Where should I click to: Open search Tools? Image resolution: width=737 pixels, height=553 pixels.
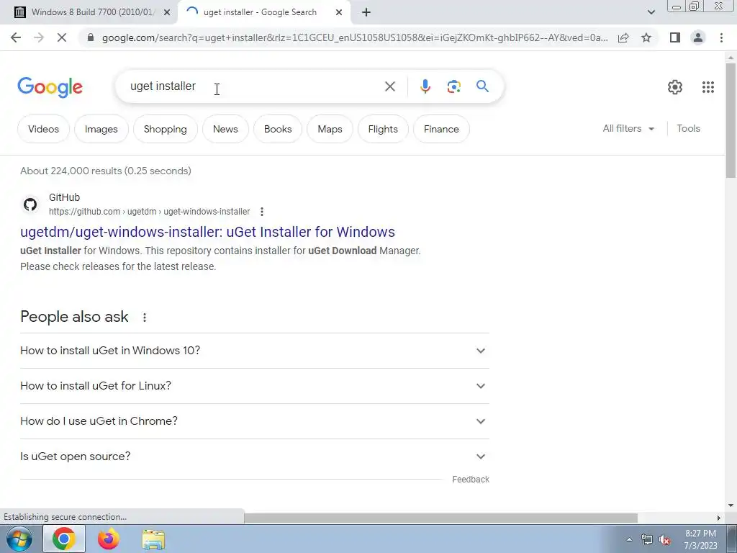pos(688,128)
